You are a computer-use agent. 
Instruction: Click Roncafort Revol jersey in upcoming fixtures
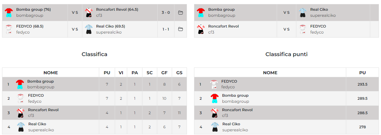tap(201, 29)
